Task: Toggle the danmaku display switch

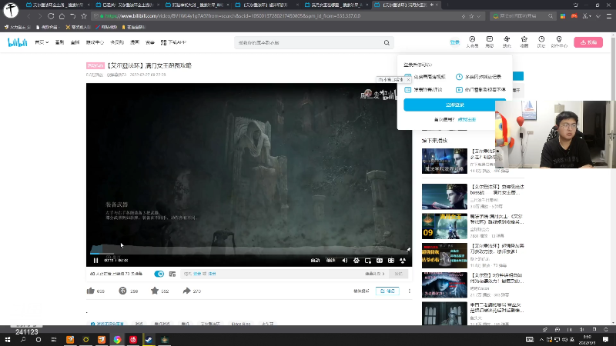Action: [159, 274]
